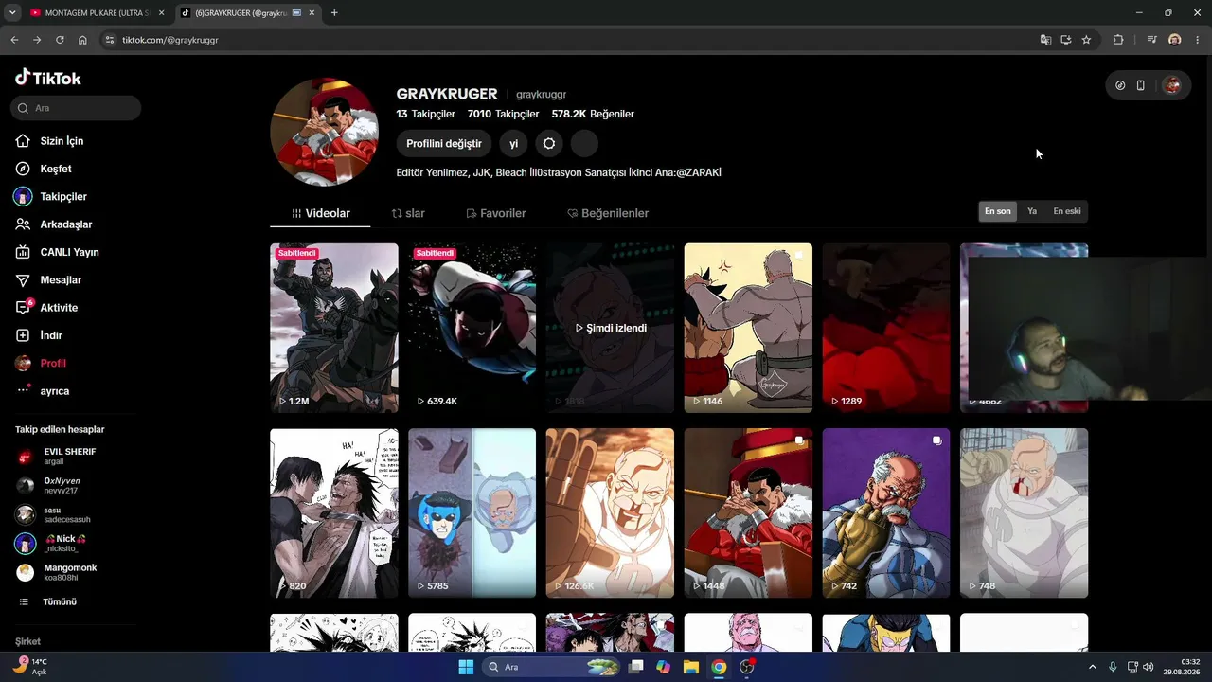Click the browser back arrow
This screenshot has height=682, width=1212.
[14, 40]
